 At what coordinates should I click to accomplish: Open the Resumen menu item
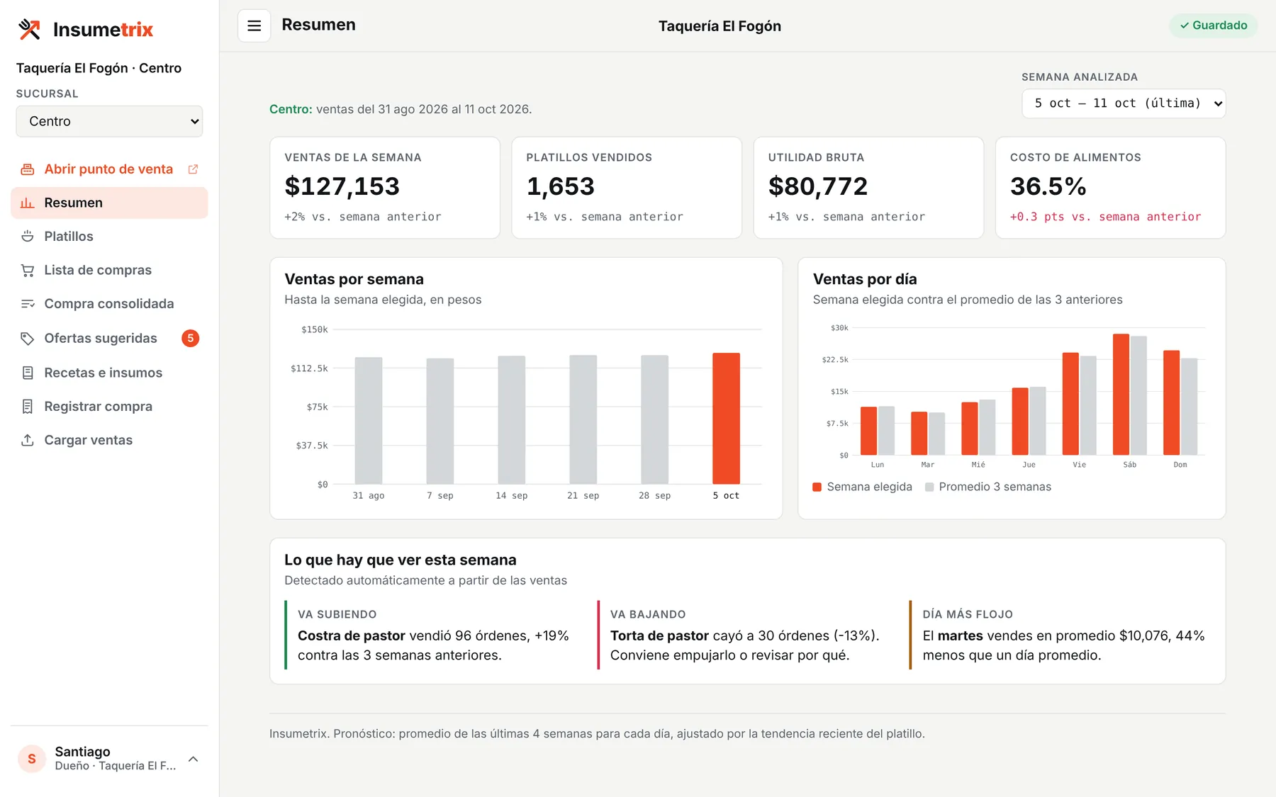point(109,203)
